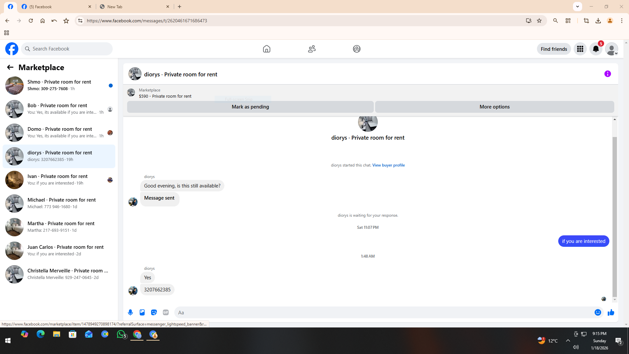Click the attach photo icon

(x=142, y=312)
